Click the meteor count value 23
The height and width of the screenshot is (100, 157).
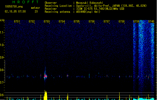(x=36, y=11)
